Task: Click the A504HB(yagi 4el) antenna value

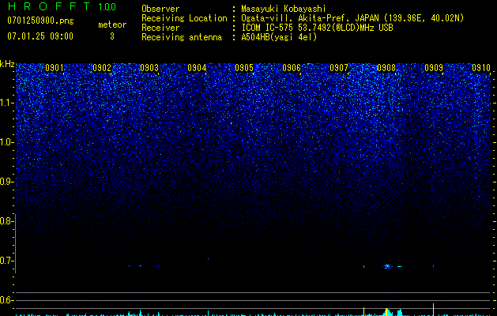Action: pyautogui.click(x=279, y=37)
